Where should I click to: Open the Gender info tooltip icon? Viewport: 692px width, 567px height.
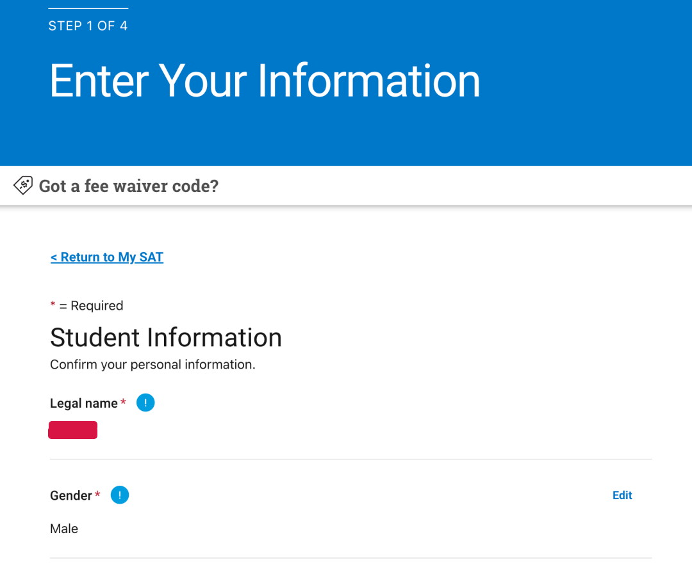(x=120, y=495)
